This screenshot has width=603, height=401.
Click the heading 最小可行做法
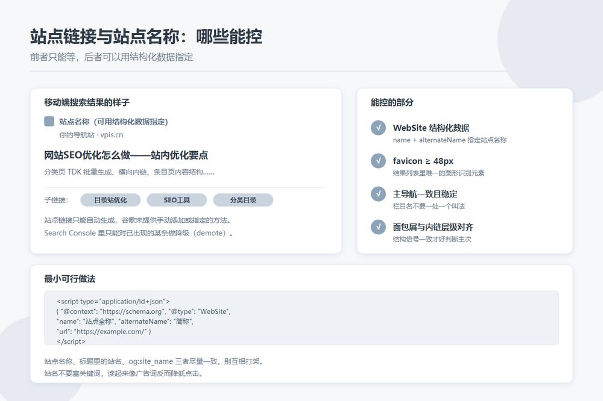[69, 279]
